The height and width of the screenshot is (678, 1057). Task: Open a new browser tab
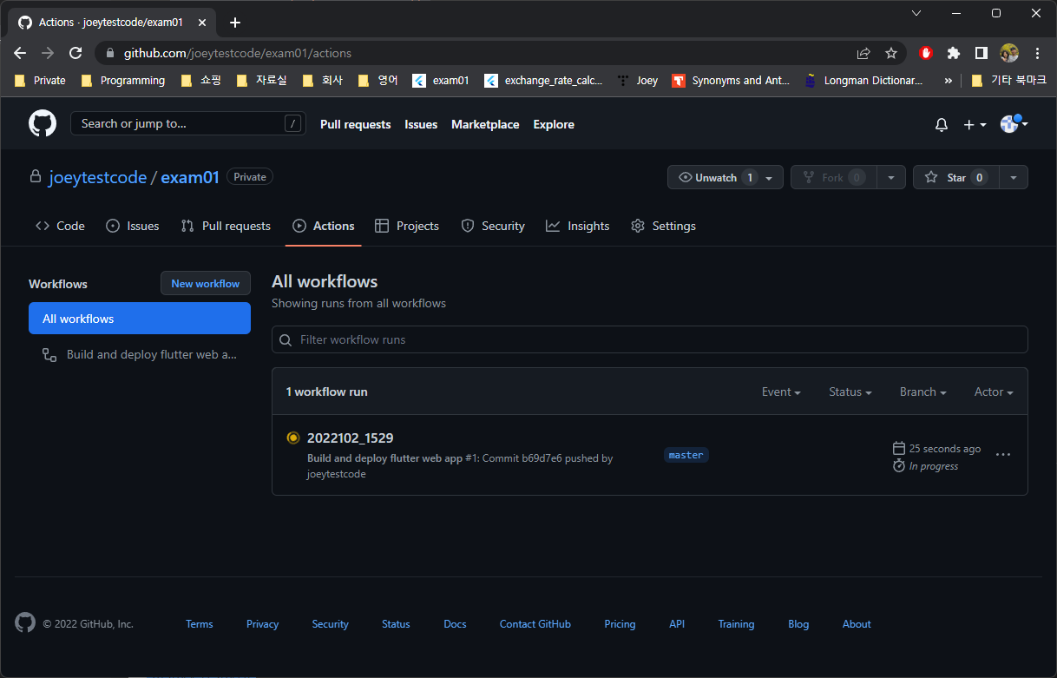tap(234, 23)
